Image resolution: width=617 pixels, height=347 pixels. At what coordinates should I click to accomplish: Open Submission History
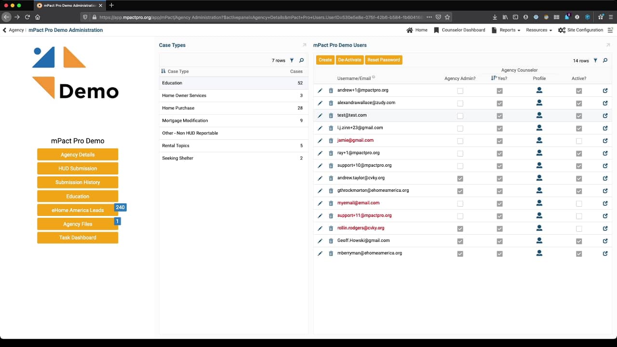click(78, 182)
